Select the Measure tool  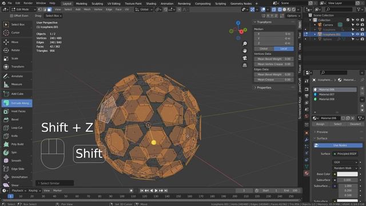point(17,84)
